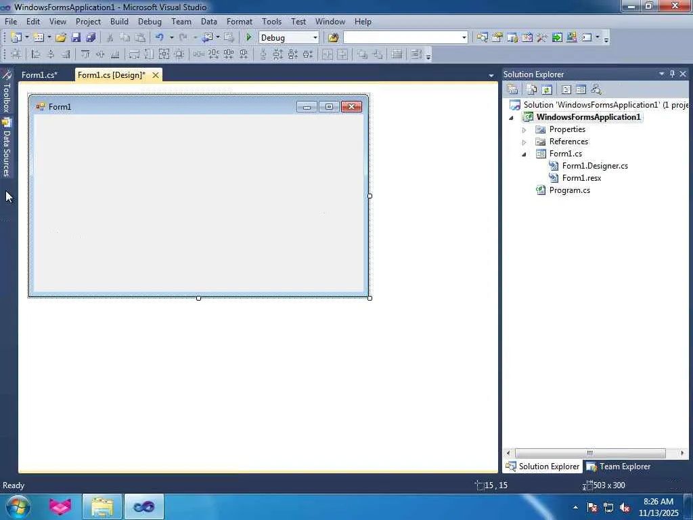Open the Properties Window toolbar icon

click(x=497, y=38)
